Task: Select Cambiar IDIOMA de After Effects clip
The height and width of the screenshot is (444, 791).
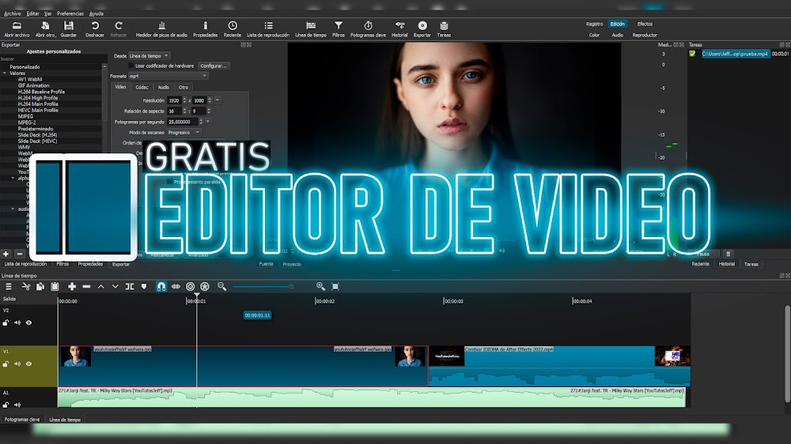Action: (x=559, y=366)
